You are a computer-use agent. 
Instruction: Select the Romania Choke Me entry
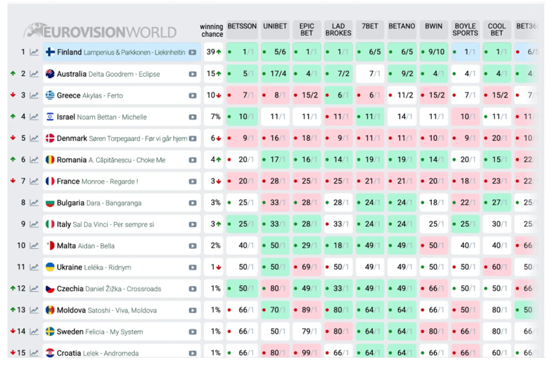coord(122,160)
